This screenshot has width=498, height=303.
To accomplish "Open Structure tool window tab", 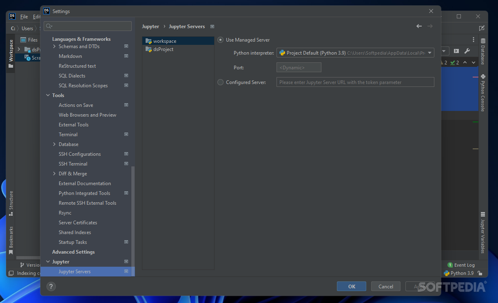I will click(11, 203).
